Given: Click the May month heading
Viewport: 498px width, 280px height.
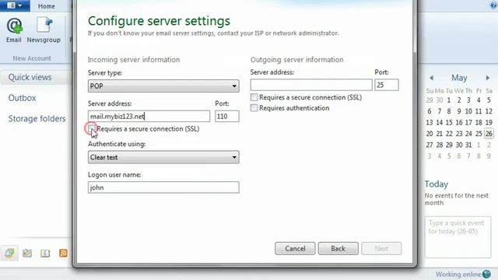Looking at the screenshot, I should pos(459,78).
